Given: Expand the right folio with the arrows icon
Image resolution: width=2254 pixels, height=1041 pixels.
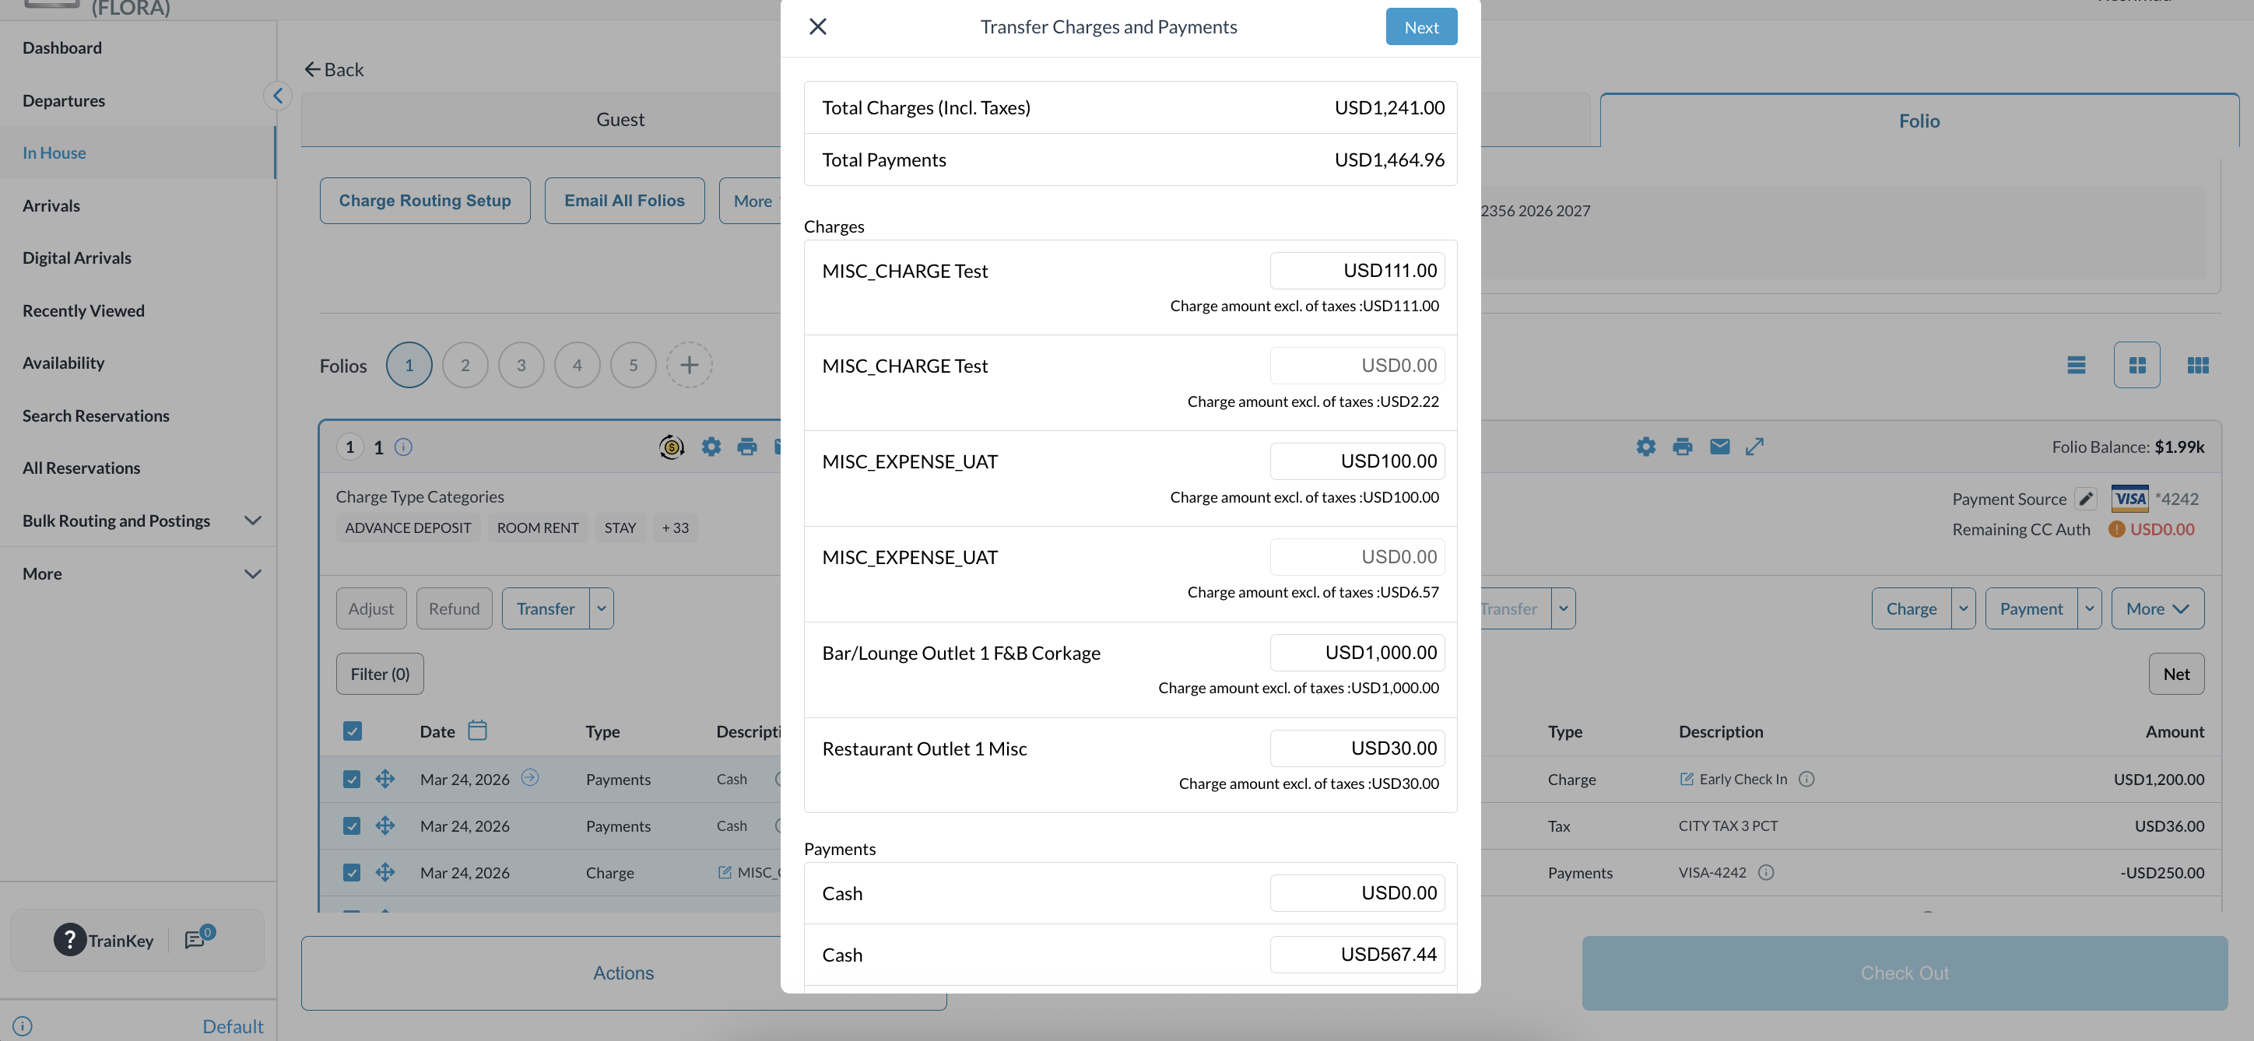Looking at the screenshot, I should (x=1754, y=447).
